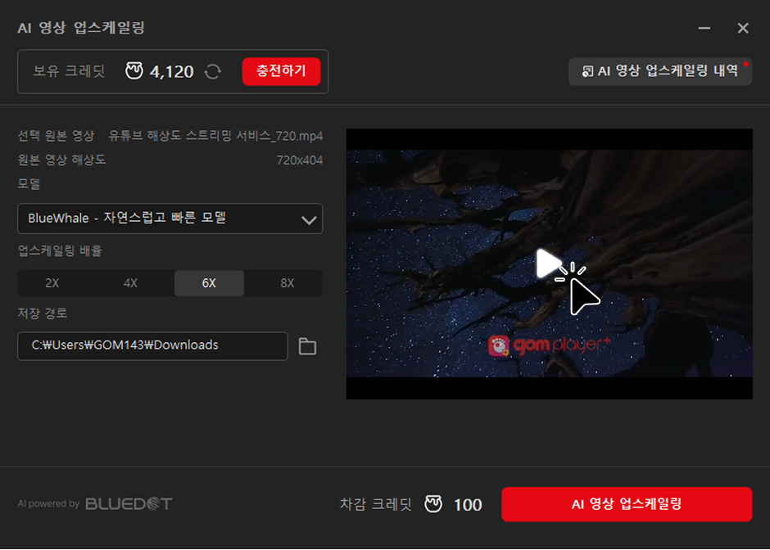Select 2X upscaling ratio

[52, 283]
